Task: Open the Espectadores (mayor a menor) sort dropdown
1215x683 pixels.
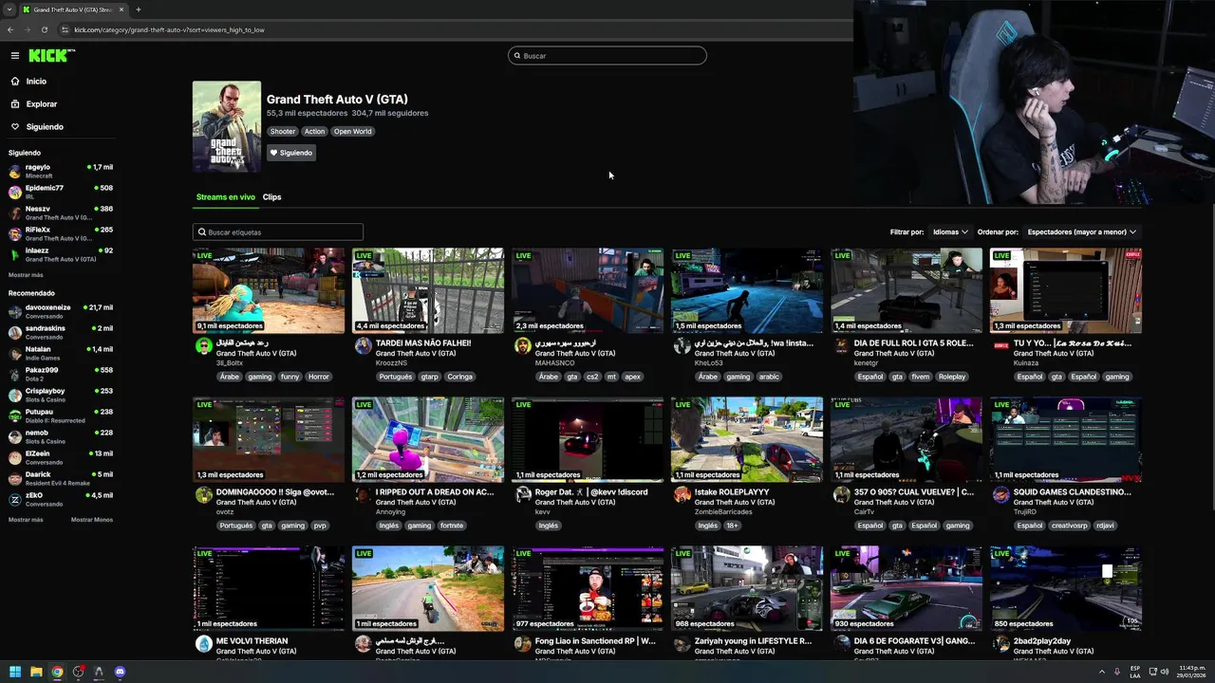Action: click(1081, 232)
